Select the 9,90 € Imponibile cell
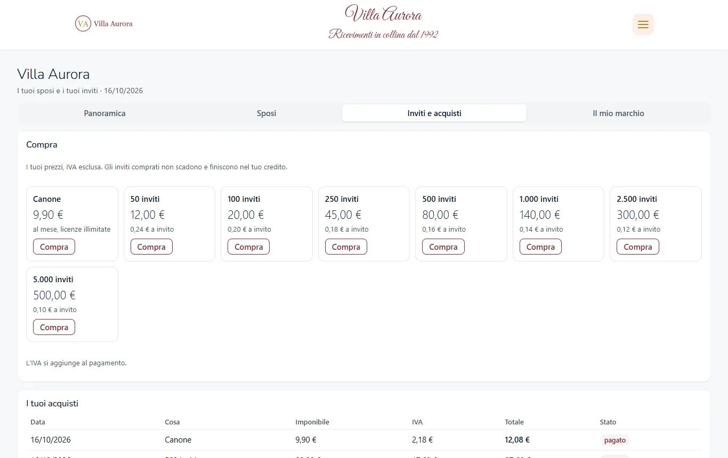728x458 pixels. click(306, 440)
